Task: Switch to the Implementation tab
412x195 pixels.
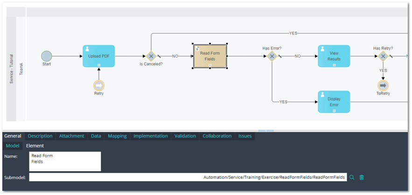Action: coord(151,136)
